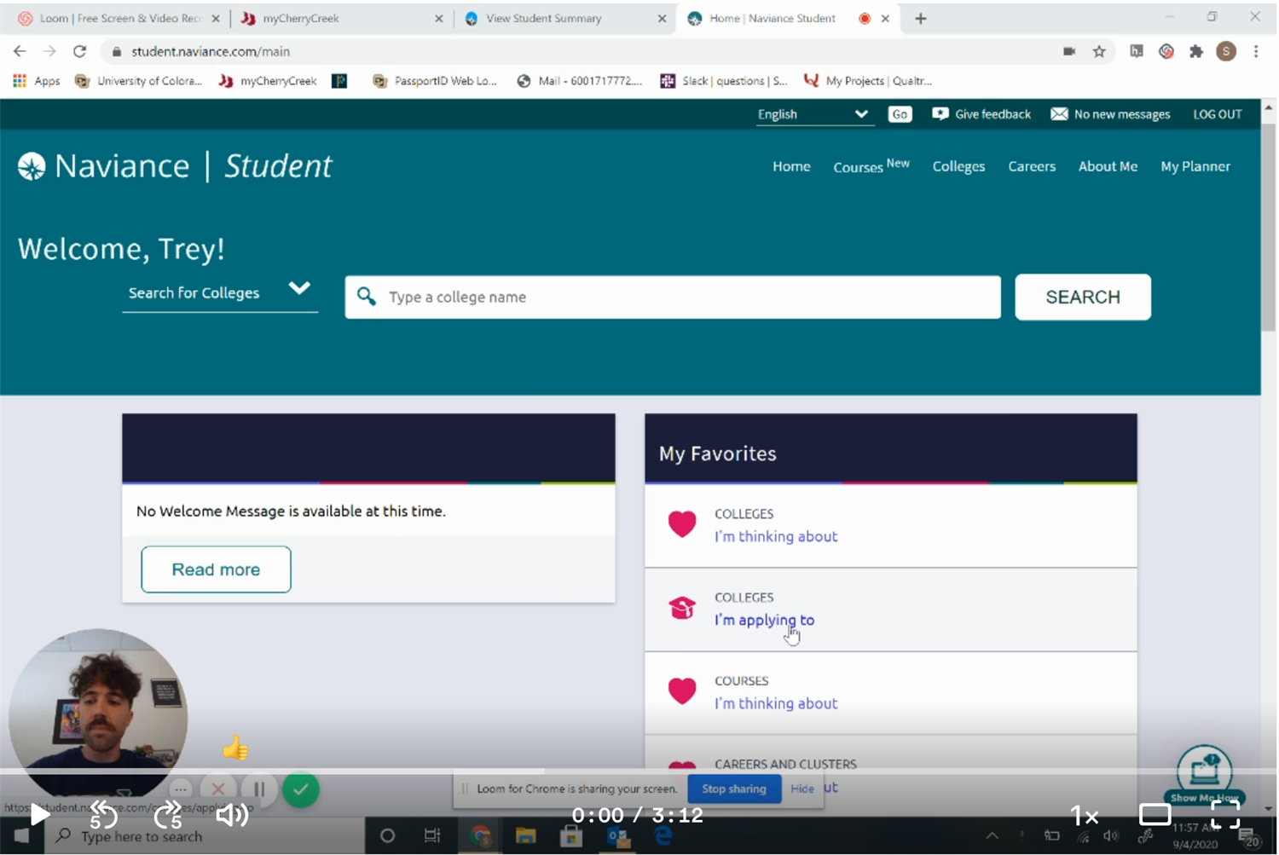Pause Loom recording with pause button
Image resolution: width=1279 pixels, height=855 pixels.
coord(259,789)
